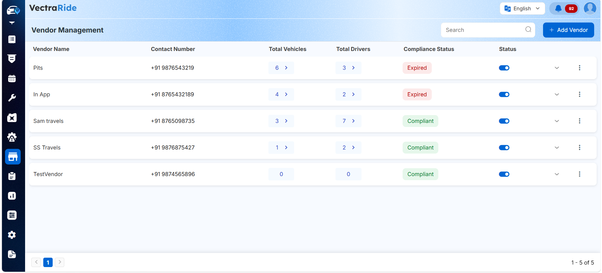Open the bar chart reports sidebar icon
This screenshot has height=273, width=602.
click(x=12, y=196)
